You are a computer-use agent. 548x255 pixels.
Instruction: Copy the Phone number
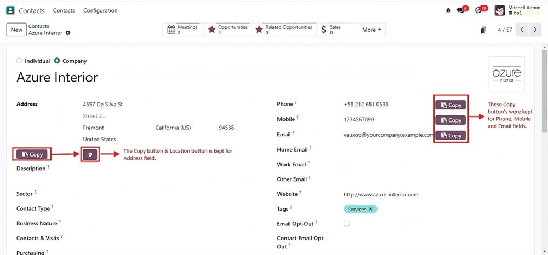[450, 105]
